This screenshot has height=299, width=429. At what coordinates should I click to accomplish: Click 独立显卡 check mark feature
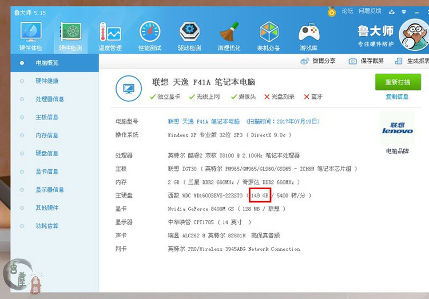click(165, 97)
